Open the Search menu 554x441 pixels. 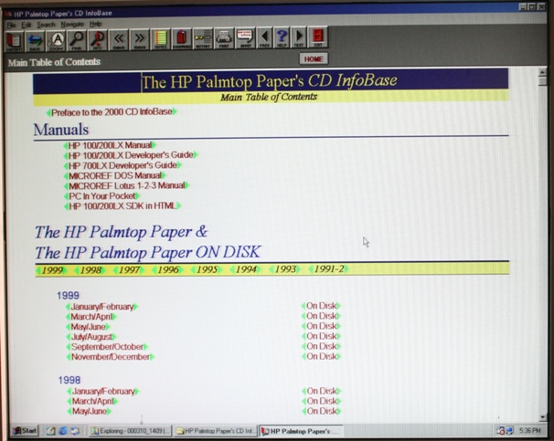tap(46, 25)
